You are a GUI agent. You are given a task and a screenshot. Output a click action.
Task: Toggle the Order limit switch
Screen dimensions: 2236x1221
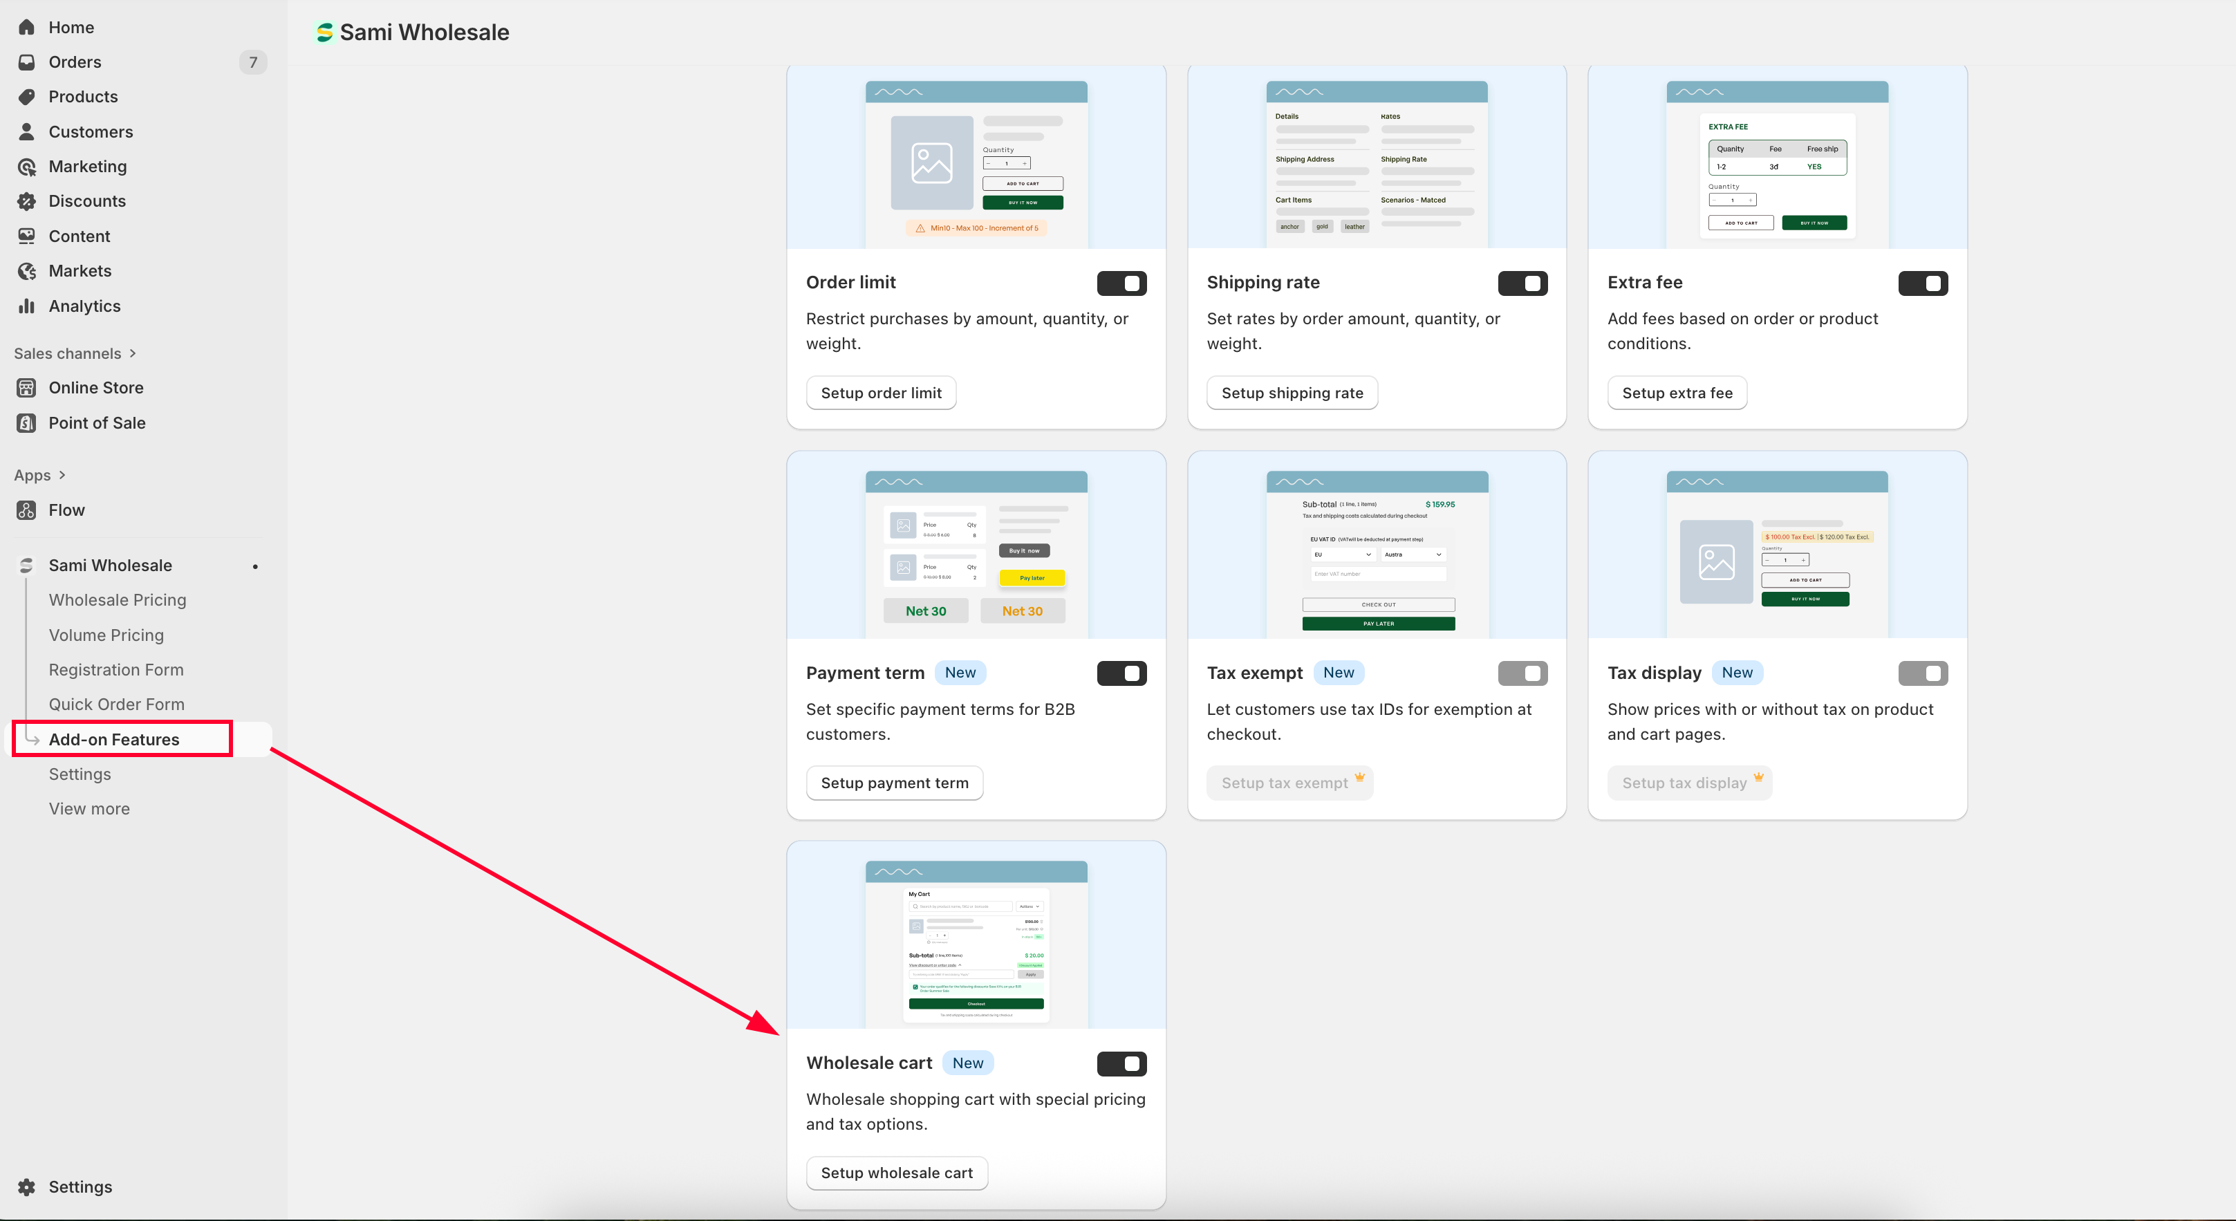tap(1121, 283)
